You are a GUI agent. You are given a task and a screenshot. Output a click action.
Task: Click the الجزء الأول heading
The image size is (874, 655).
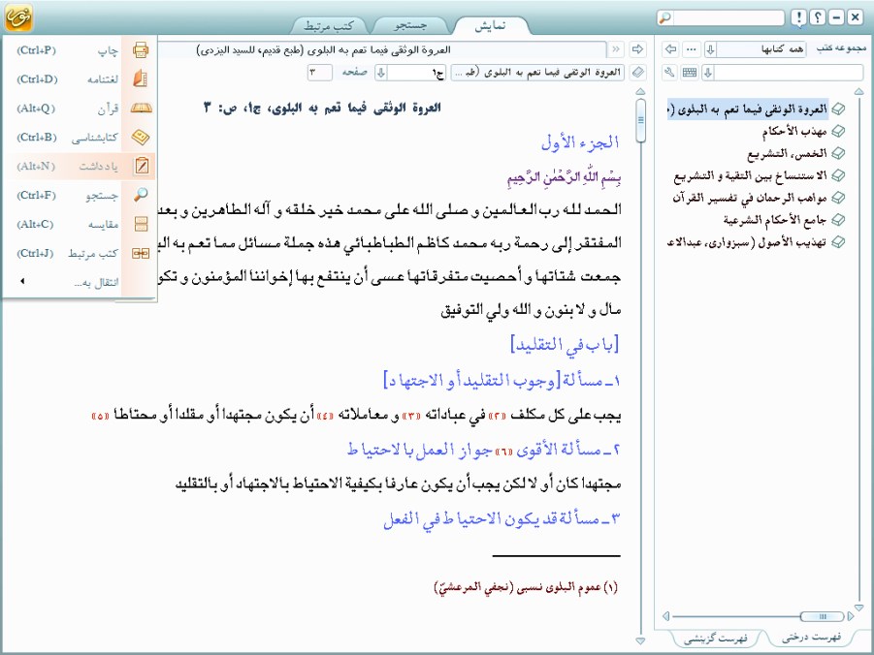coord(580,142)
